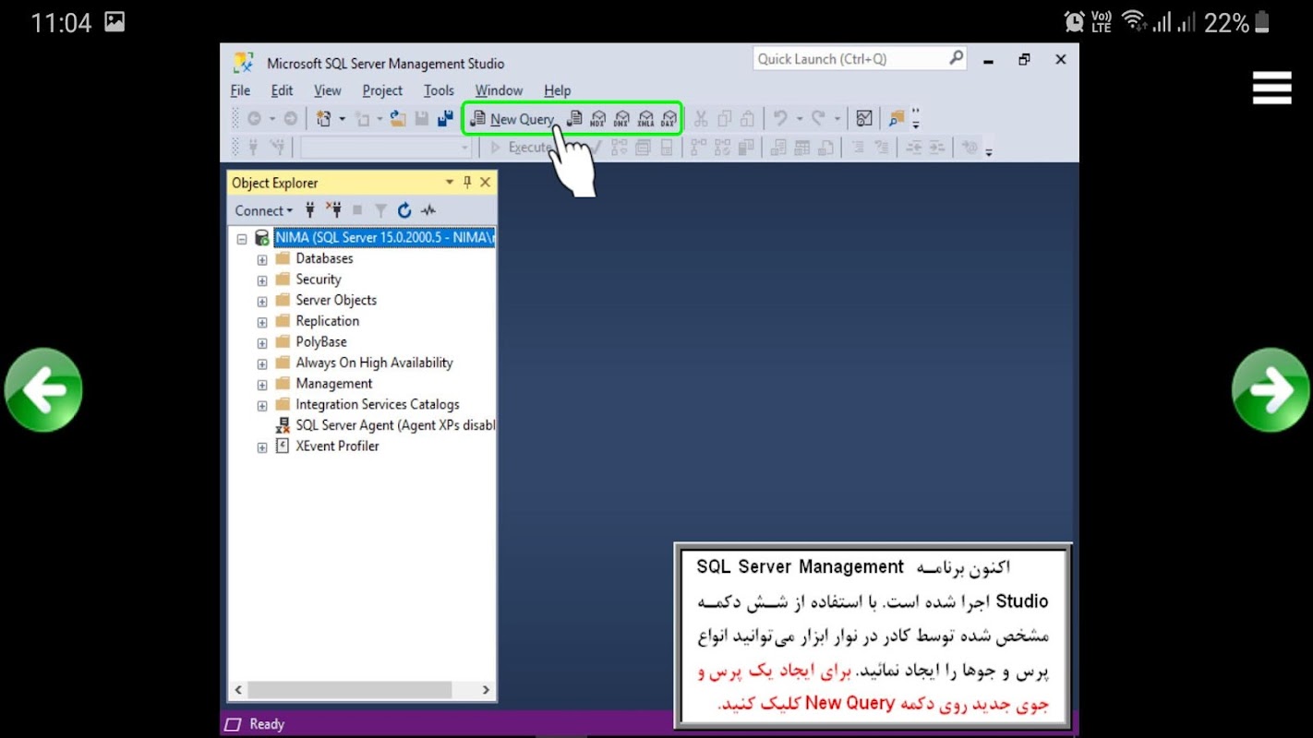This screenshot has width=1313, height=738.
Task: Open the Window menu
Action: 499,90
